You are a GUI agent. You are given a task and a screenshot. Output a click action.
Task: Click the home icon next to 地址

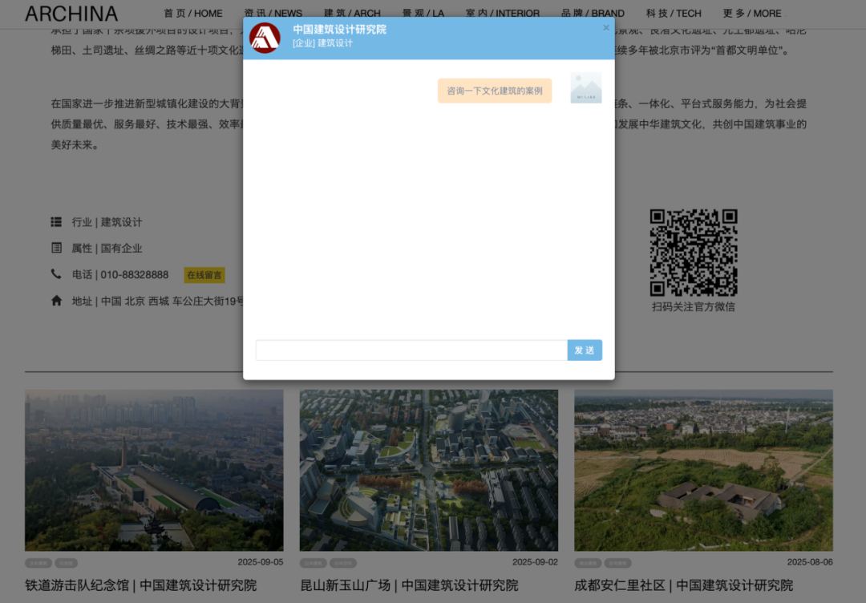click(56, 301)
